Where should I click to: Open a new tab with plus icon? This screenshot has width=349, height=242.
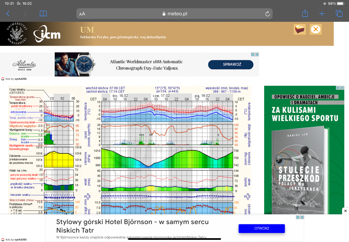322,14
